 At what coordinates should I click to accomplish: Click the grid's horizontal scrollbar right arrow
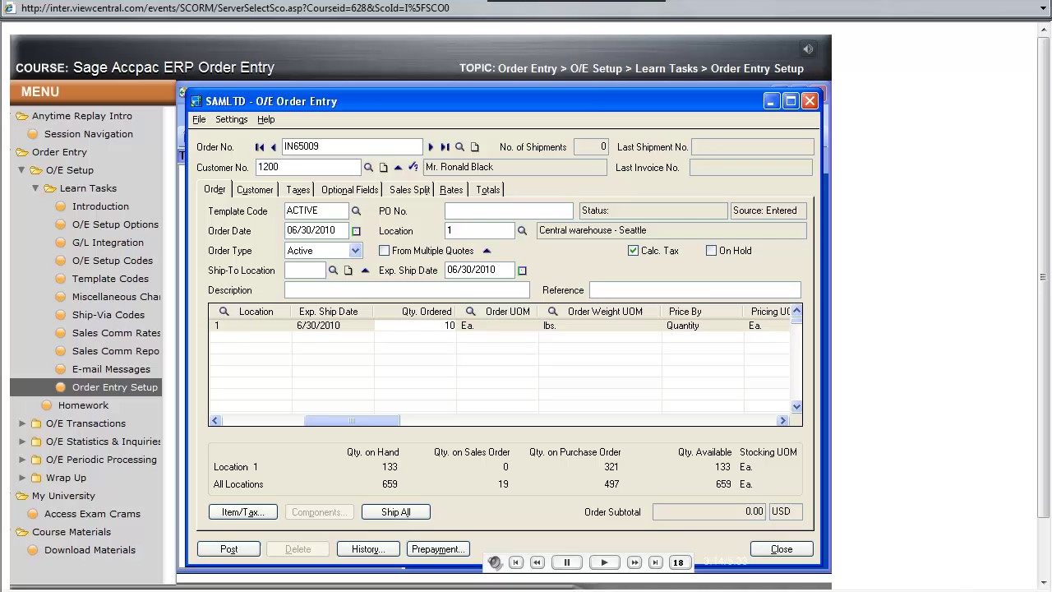tap(782, 421)
